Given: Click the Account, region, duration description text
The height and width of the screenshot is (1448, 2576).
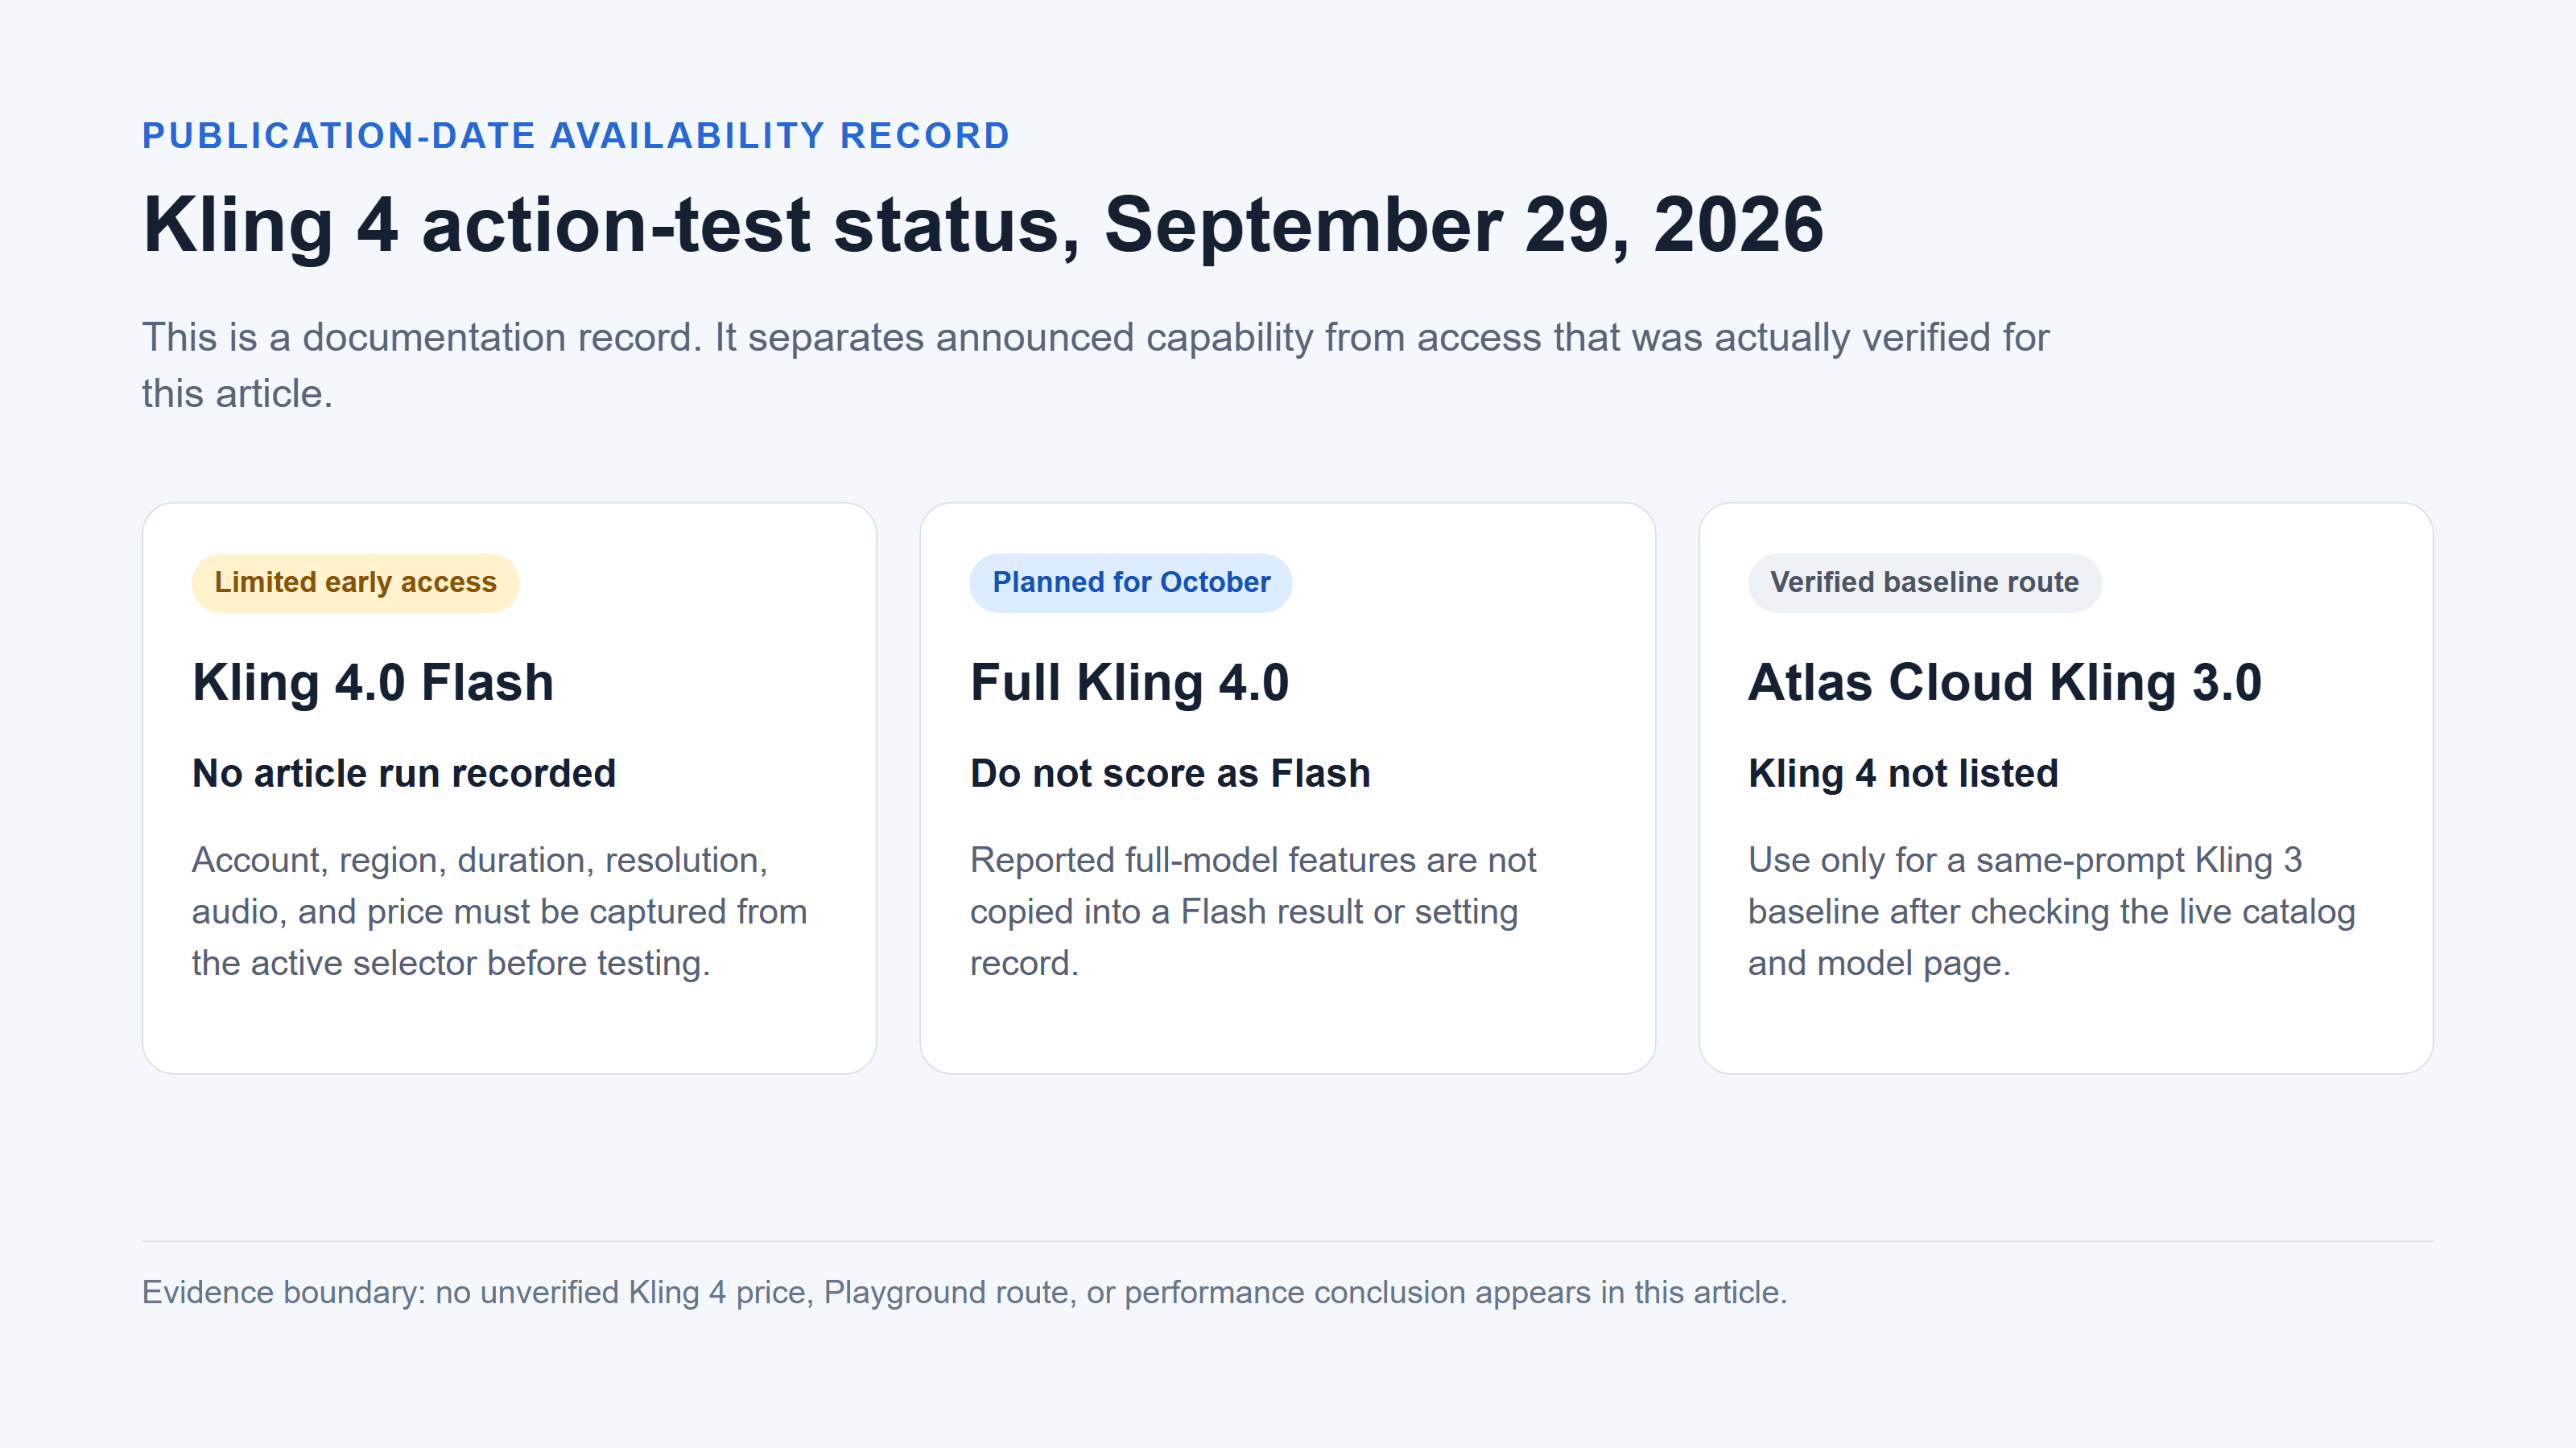Looking at the screenshot, I should (x=499, y=911).
